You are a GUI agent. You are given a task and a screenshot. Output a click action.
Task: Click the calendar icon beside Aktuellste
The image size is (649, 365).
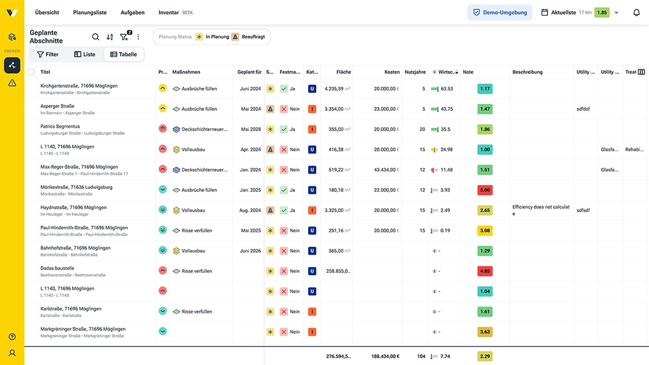pos(544,12)
